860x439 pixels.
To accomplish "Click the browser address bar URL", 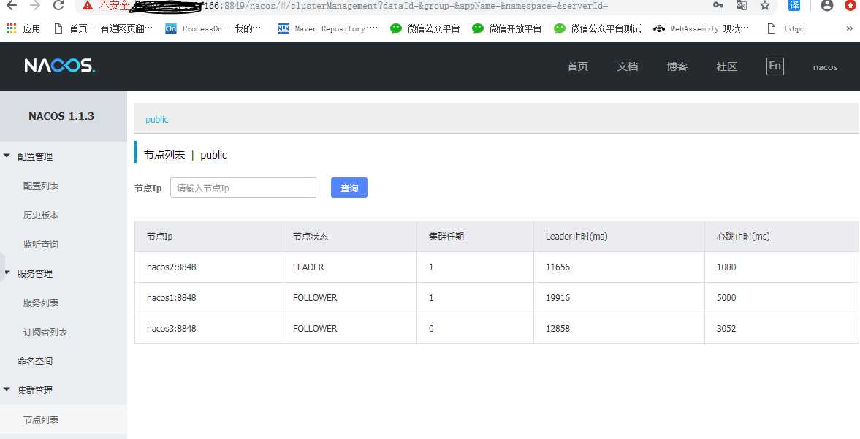I will 406,6.
